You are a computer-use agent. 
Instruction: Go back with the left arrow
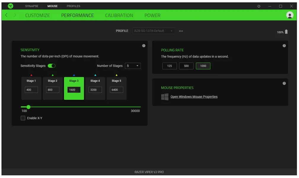(x=6, y=15)
